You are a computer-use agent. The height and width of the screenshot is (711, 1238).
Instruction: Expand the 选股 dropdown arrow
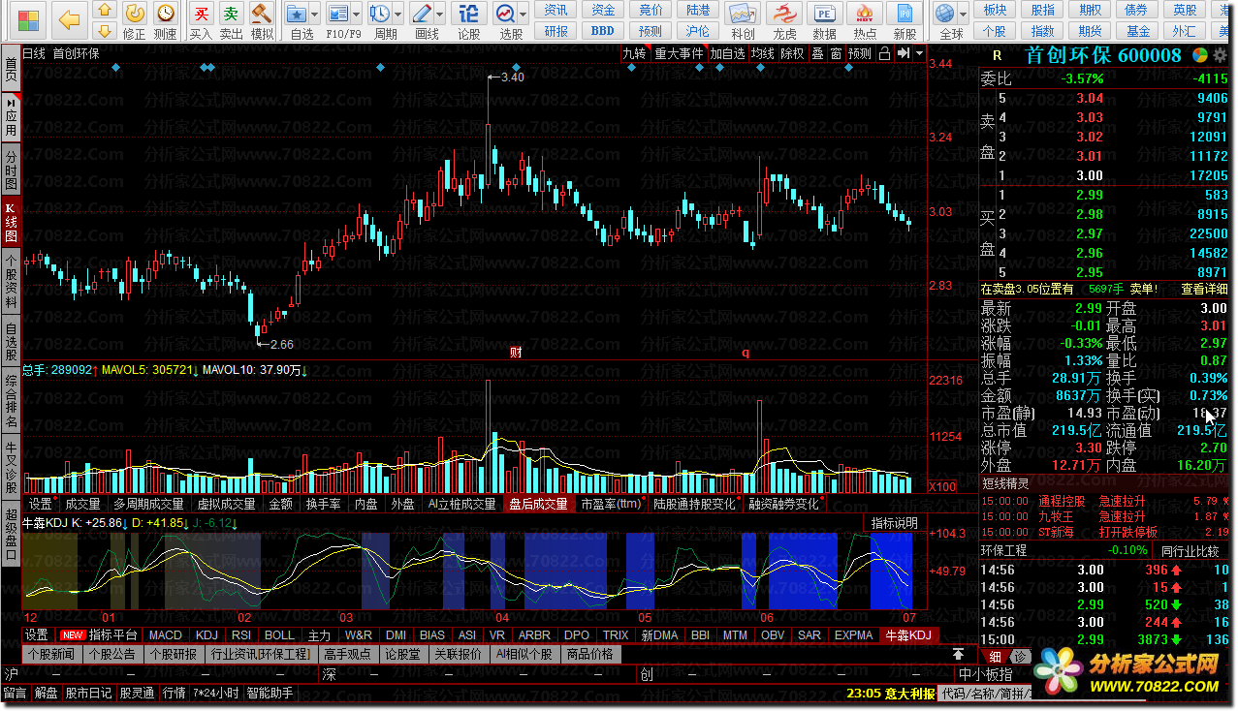click(523, 14)
